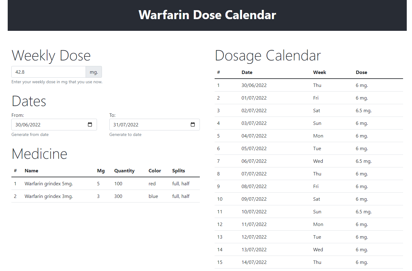Screen dimensions: 412x271
Task: Click the Warfarin Dose Calendar page title
Action: coord(207,15)
